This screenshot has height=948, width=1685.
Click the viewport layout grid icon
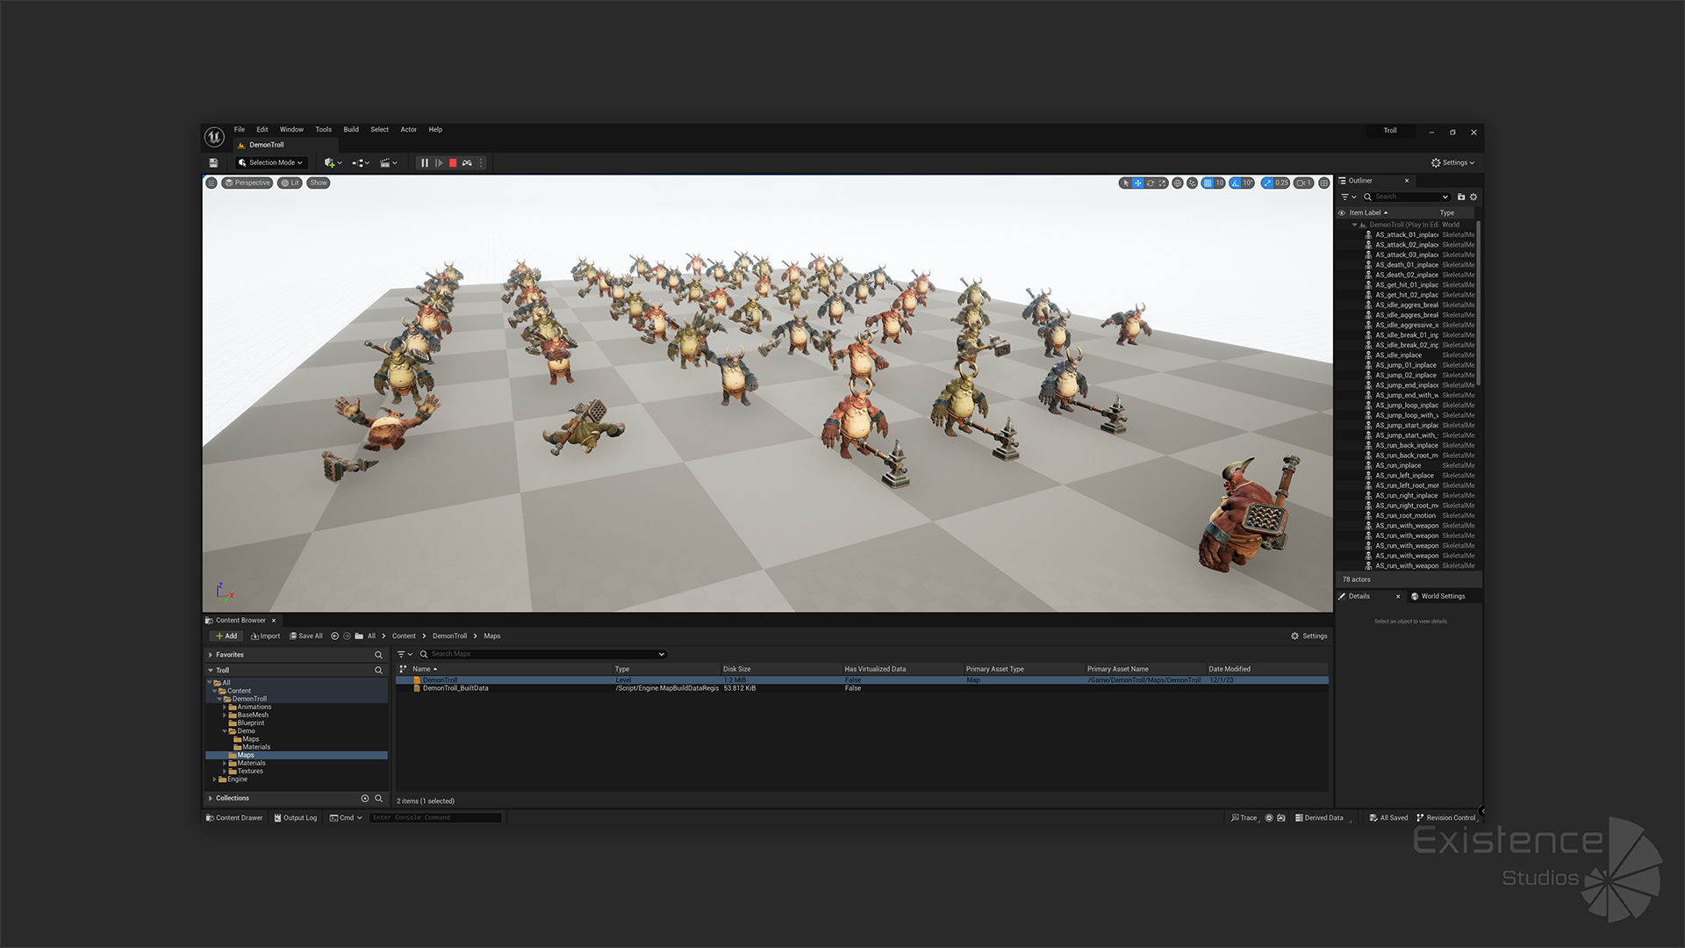point(1323,183)
